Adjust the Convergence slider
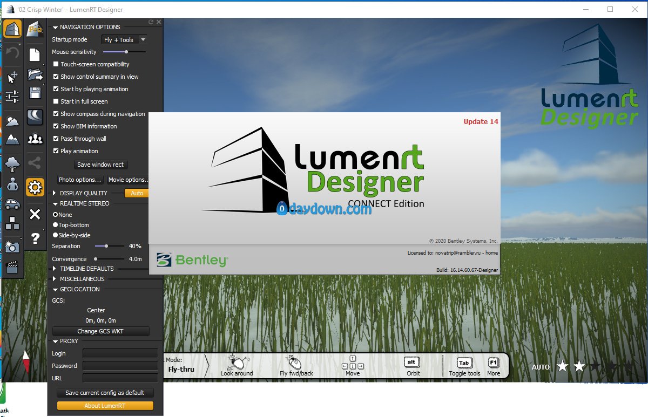Image resolution: width=648 pixels, height=417 pixels. pyautogui.click(x=109, y=259)
